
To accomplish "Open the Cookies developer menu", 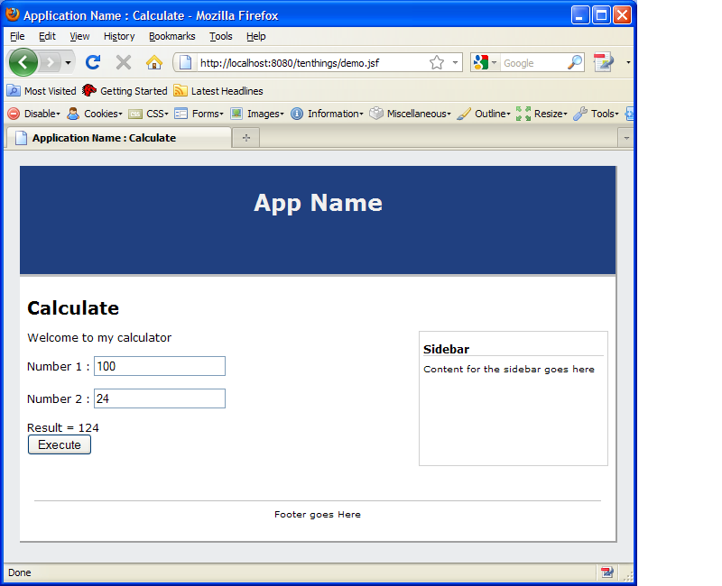I will 103,114.
